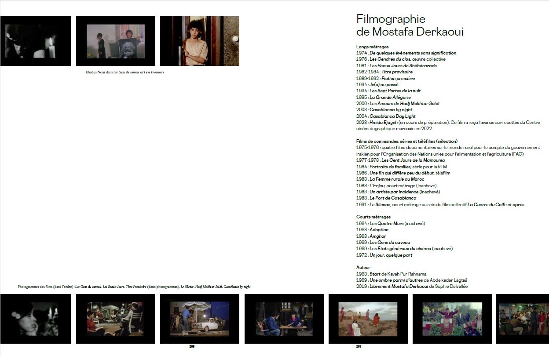
Task: Open the photogram of woman at doorway
Action: (200, 41)
